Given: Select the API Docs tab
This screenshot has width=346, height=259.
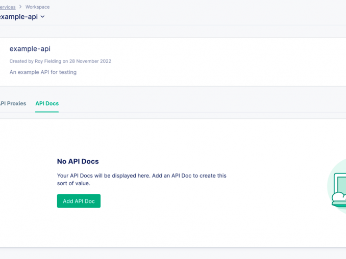Looking at the screenshot, I should (47, 103).
